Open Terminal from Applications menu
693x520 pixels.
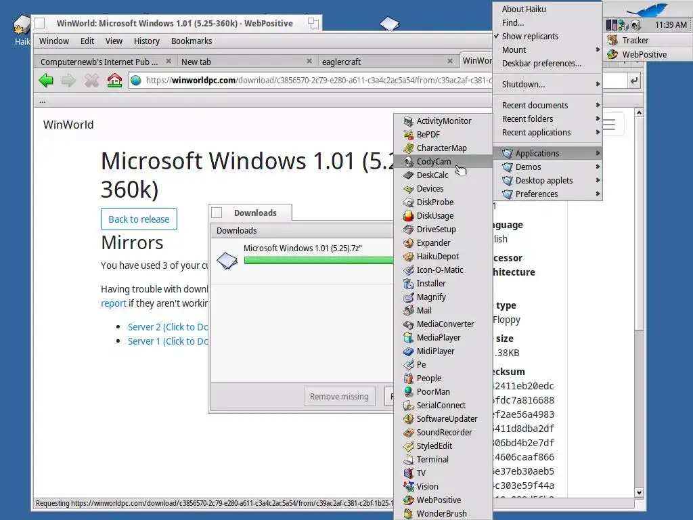coord(443,460)
